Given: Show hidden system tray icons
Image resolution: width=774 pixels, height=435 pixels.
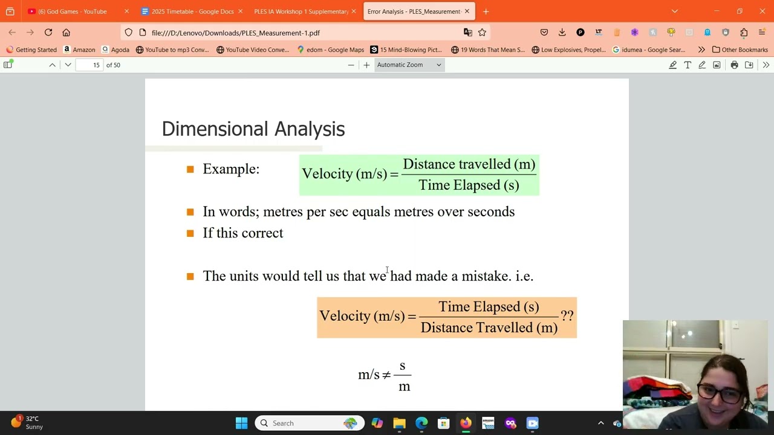Looking at the screenshot, I should click(600, 423).
